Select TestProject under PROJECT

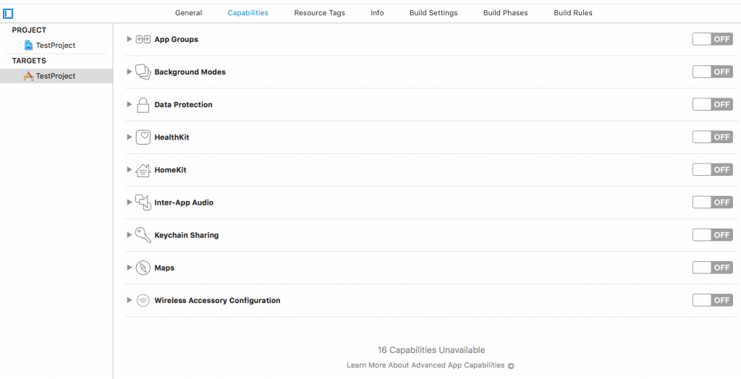pyautogui.click(x=56, y=46)
